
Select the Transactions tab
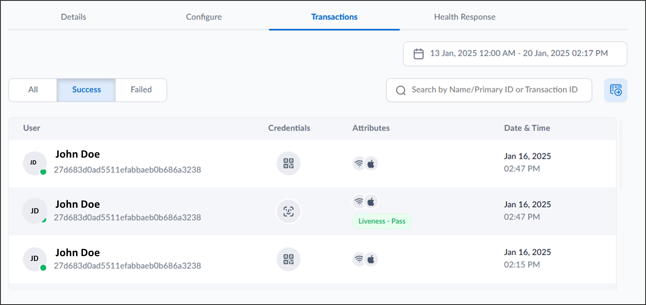334,17
